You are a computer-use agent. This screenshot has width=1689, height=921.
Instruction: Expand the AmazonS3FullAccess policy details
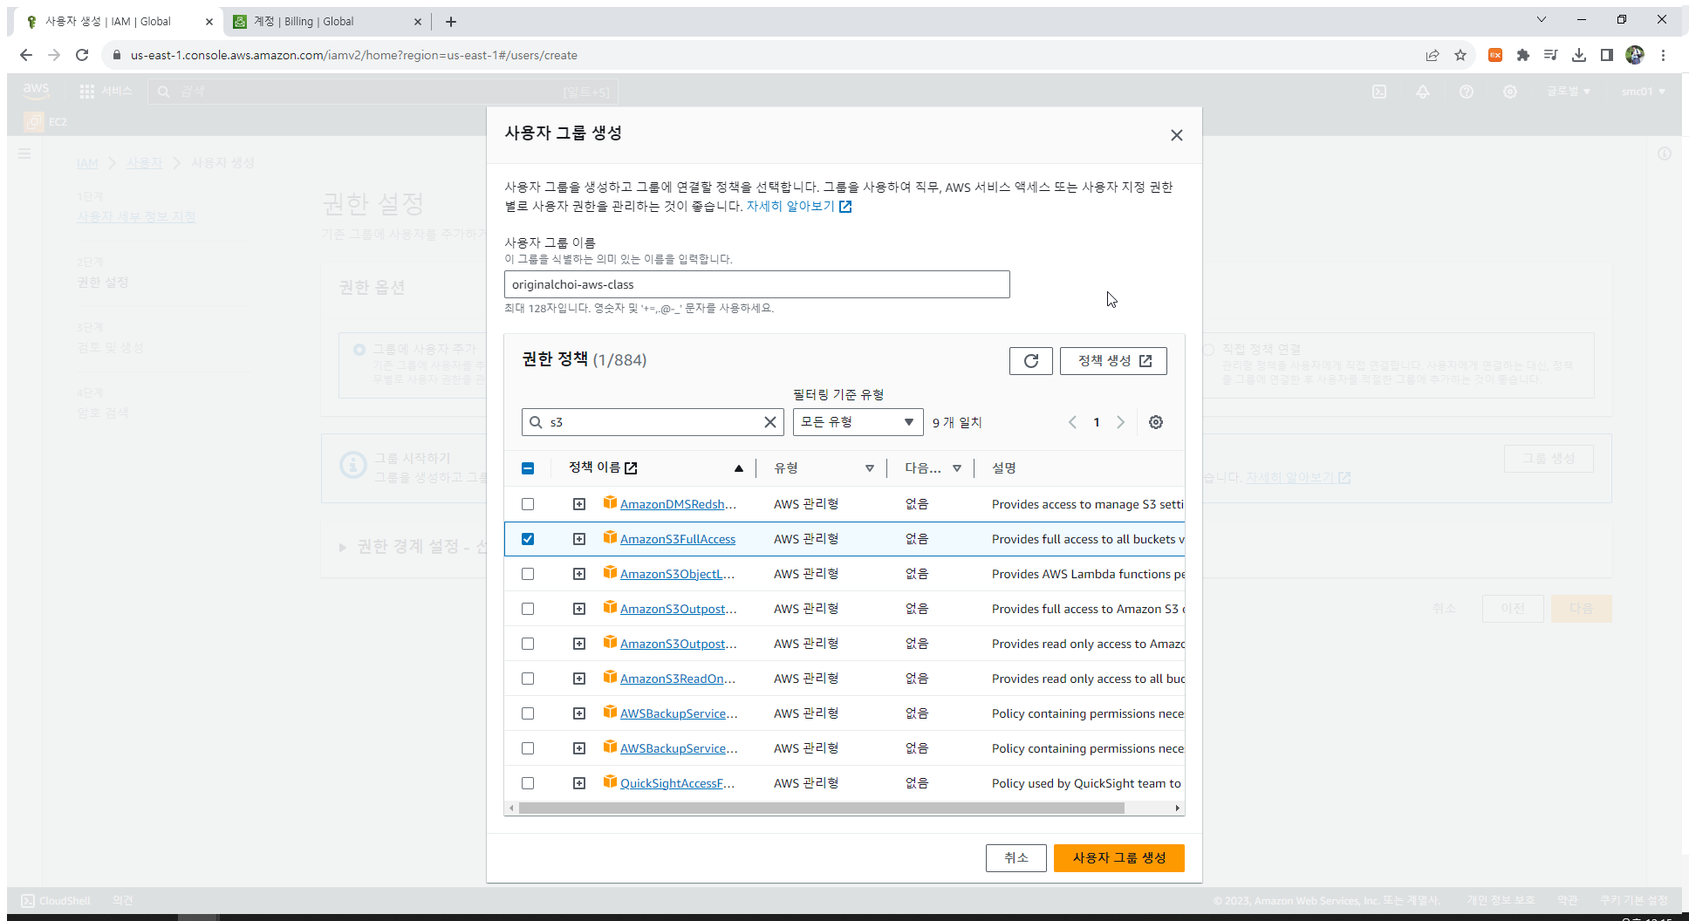click(x=579, y=539)
